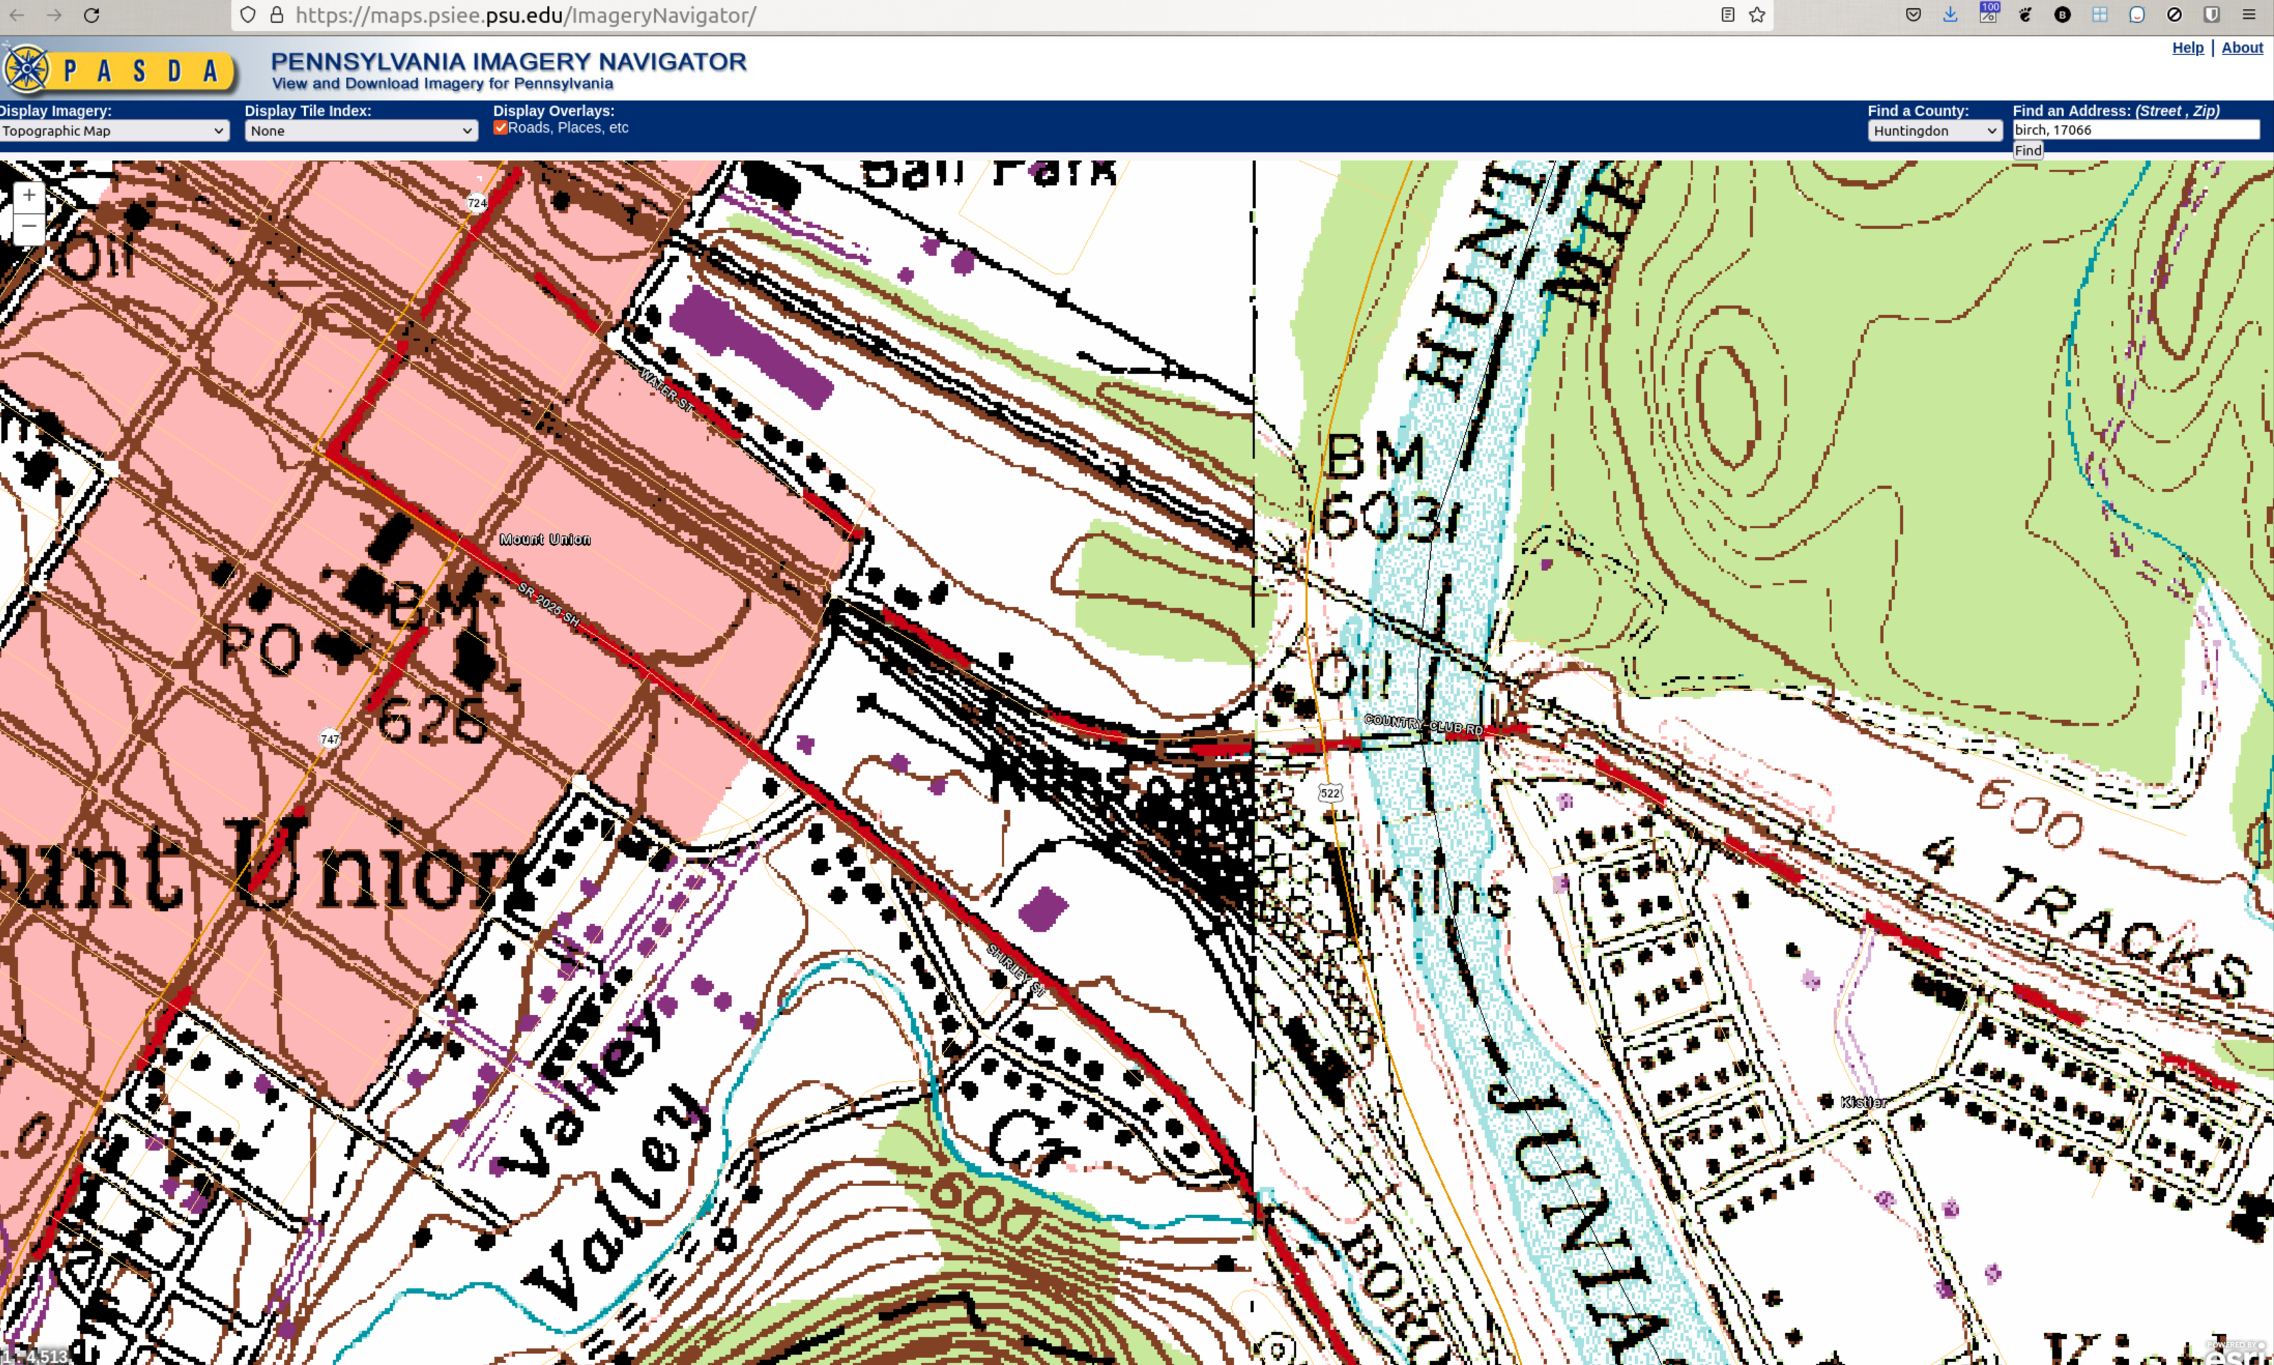Expand the Display Tile Index dropdown

pyautogui.click(x=360, y=130)
